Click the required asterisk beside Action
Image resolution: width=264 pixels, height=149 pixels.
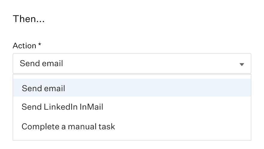pyautogui.click(x=40, y=45)
